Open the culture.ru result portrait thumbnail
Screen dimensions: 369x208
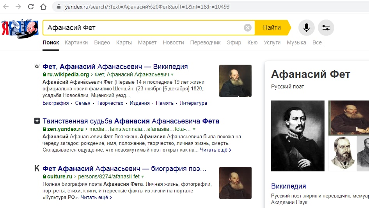click(235, 183)
